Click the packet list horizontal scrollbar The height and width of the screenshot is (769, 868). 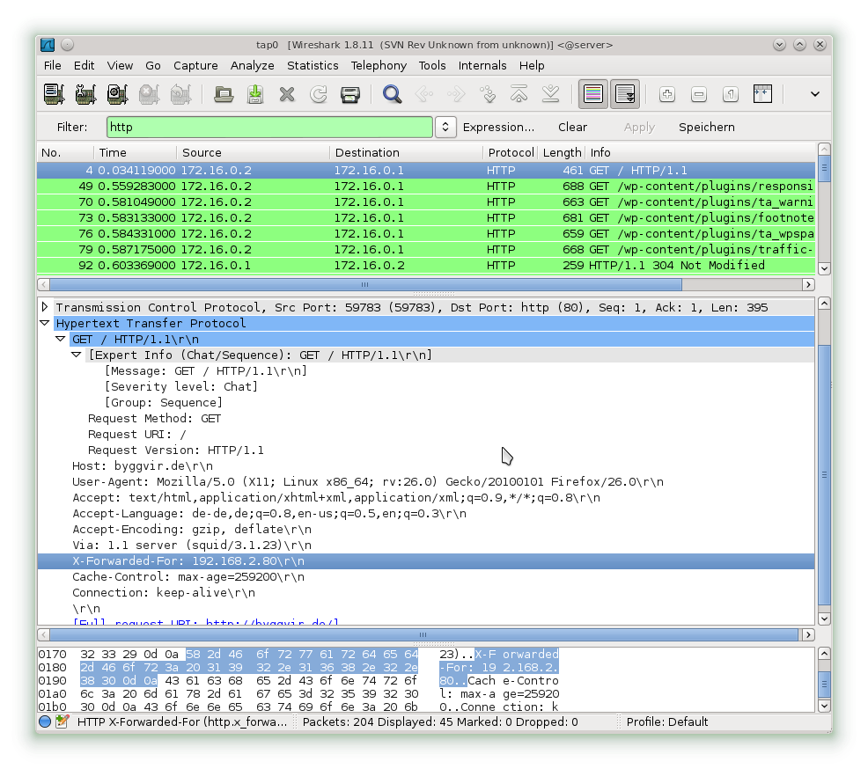point(365,285)
